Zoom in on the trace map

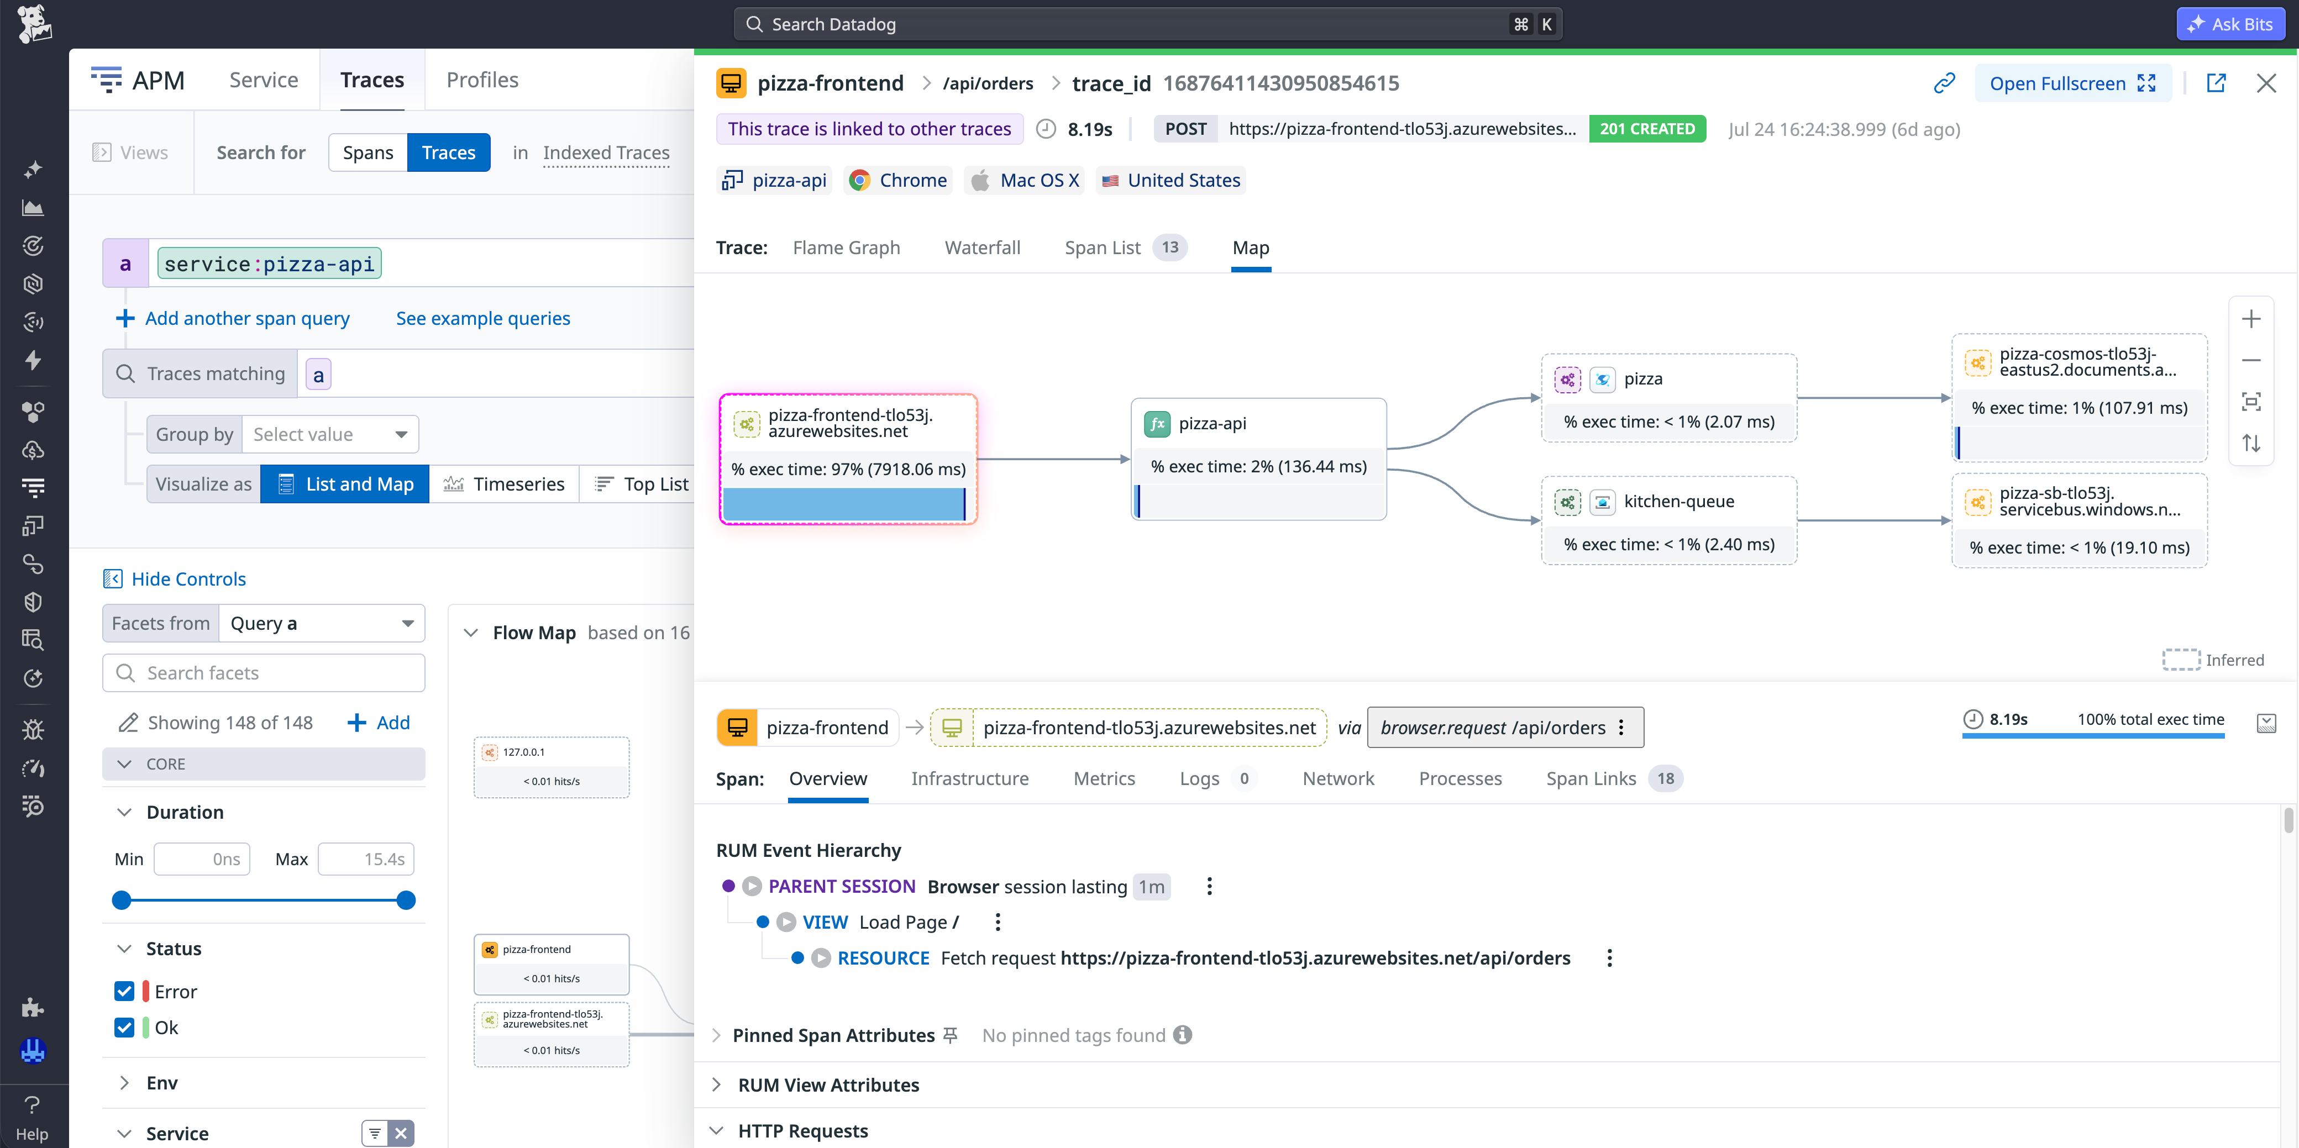tap(2251, 319)
